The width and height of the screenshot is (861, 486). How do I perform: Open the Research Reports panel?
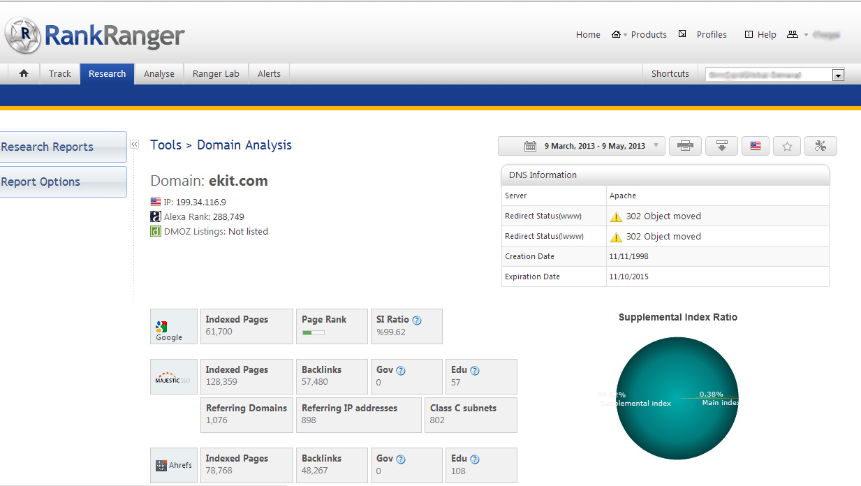tap(61, 147)
